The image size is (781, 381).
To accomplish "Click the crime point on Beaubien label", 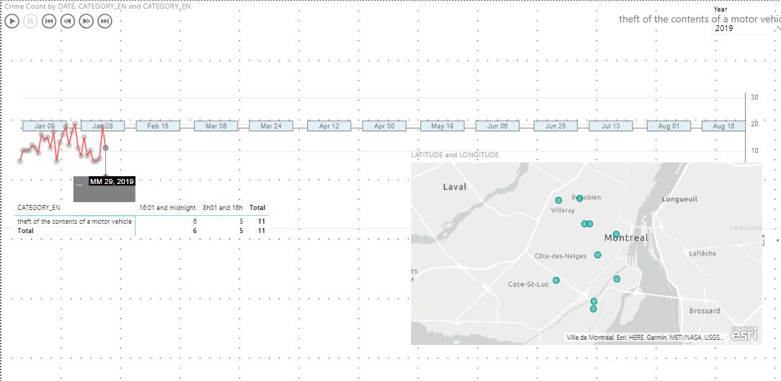I will pos(579,198).
